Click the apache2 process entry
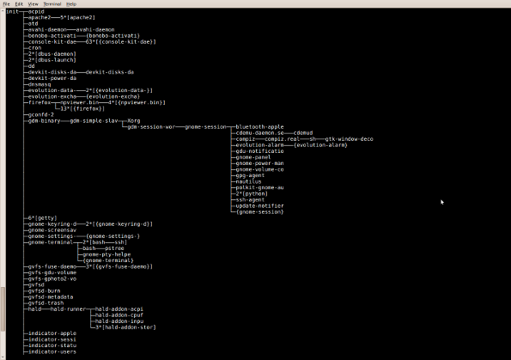This screenshot has width=511, height=360. pyautogui.click(x=40, y=17)
